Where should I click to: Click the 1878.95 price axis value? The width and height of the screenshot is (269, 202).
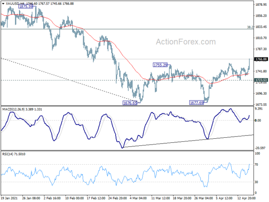(261, 4)
